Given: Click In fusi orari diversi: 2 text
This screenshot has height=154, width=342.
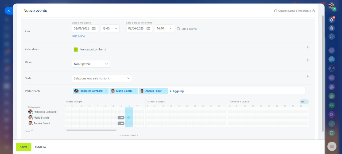Looking at the screenshot, I should click(x=129, y=135).
